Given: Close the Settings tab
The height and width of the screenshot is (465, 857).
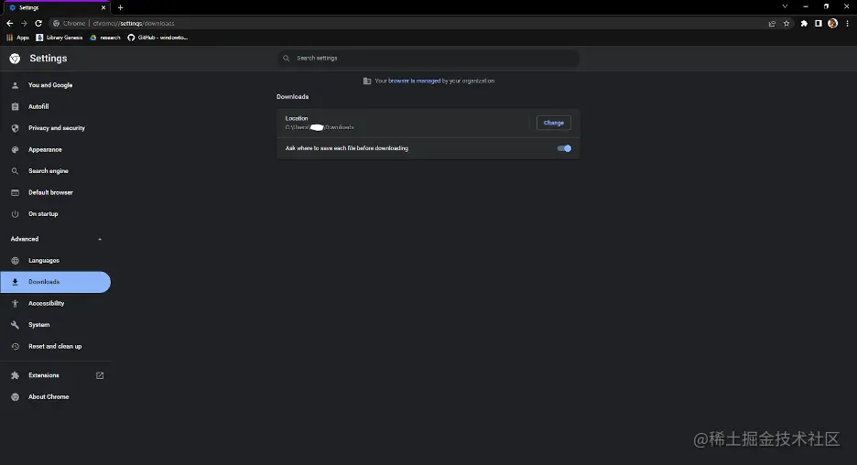Looking at the screenshot, I should pyautogui.click(x=103, y=7).
